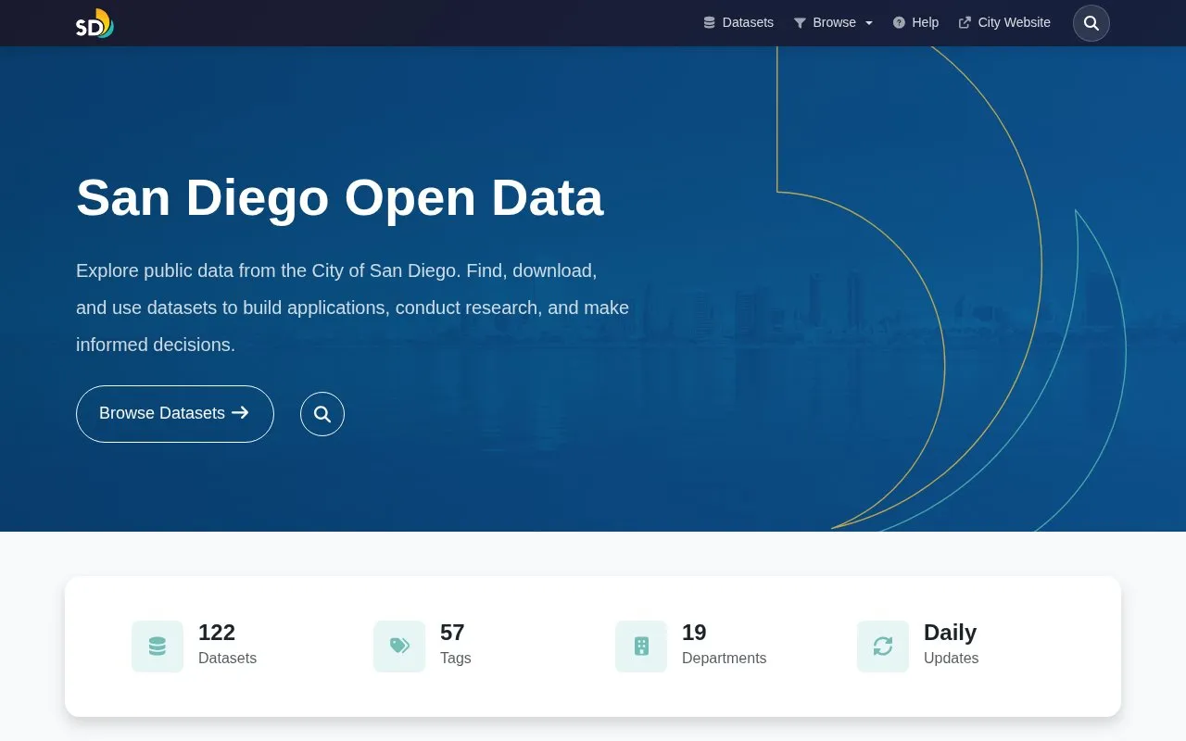This screenshot has height=741, width=1186.
Task: Click the 57 Tags count
Action: pyautogui.click(x=452, y=633)
